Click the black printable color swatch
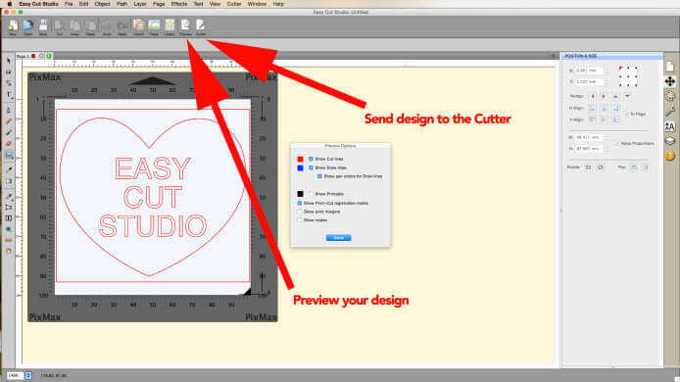 [300, 194]
